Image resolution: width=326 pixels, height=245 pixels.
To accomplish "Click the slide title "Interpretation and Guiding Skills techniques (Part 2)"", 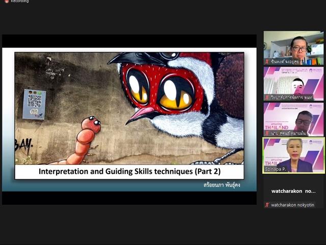I will coord(129,171).
